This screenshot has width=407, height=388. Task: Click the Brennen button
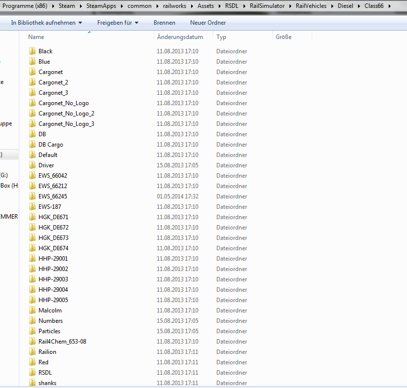[x=164, y=23]
